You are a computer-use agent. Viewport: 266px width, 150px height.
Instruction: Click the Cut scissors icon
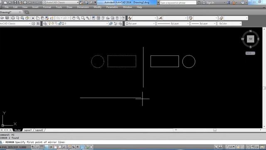click(x=33, y=18)
